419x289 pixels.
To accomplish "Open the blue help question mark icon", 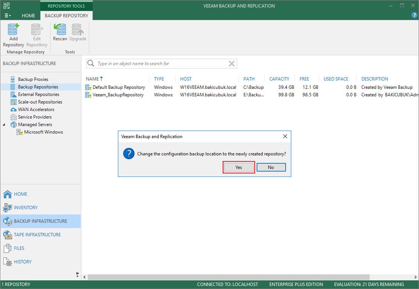I will [x=414, y=15].
